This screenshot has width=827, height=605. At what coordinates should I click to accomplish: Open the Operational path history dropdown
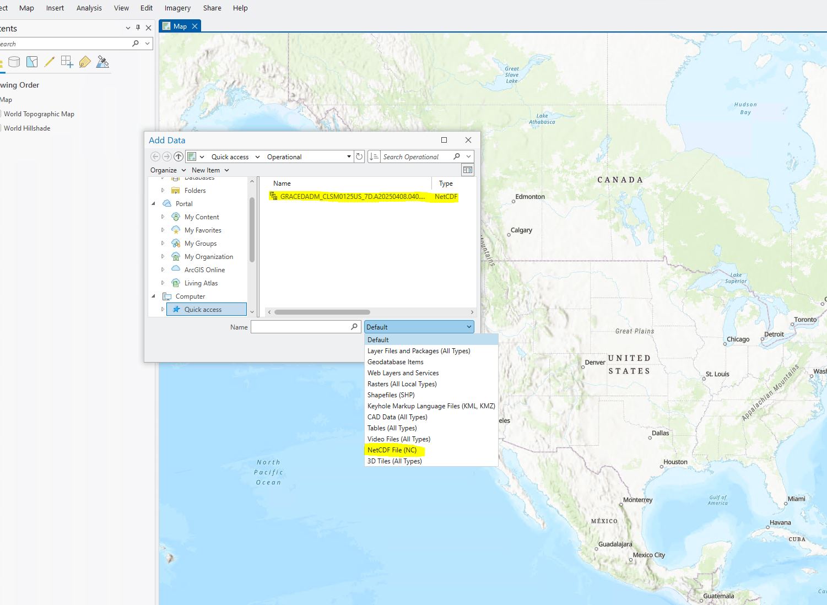click(349, 156)
